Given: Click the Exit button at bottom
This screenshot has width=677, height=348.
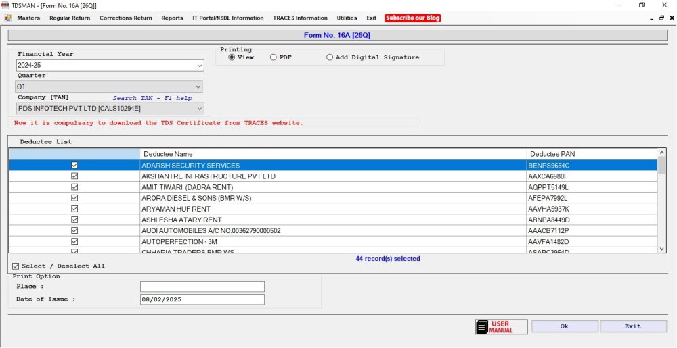Looking at the screenshot, I should pos(633,326).
